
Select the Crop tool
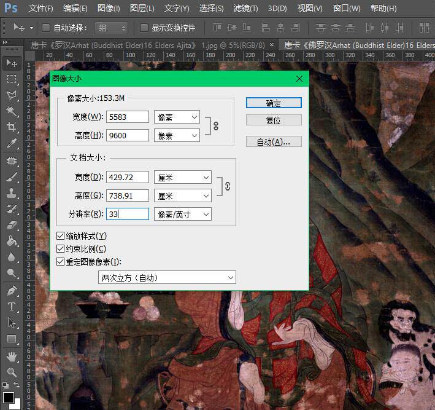click(12, 127)
